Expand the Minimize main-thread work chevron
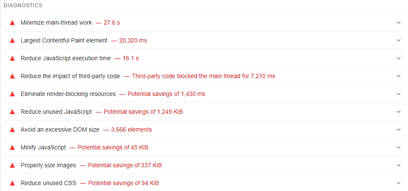408x191 pixels. point(398,22)
